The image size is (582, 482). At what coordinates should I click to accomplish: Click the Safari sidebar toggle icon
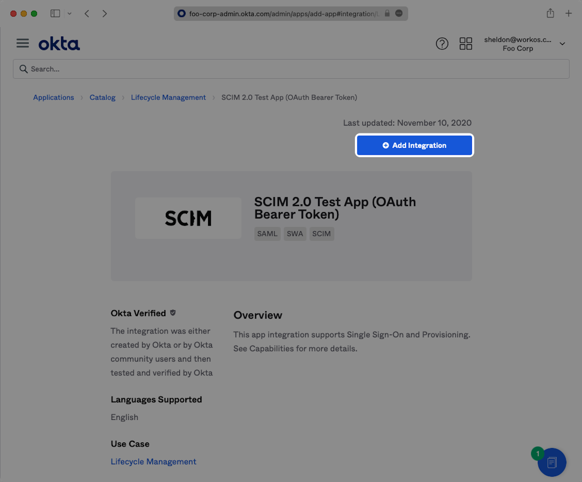point(55,14)
